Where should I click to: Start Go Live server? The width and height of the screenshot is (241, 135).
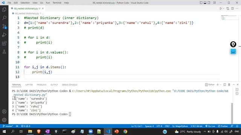click(x=210, y=126)
